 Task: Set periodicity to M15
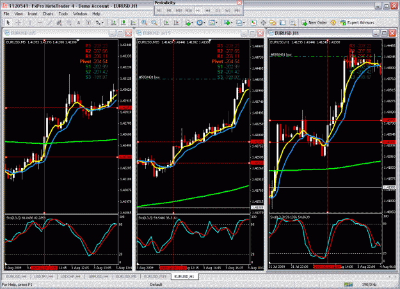(179, 10)
